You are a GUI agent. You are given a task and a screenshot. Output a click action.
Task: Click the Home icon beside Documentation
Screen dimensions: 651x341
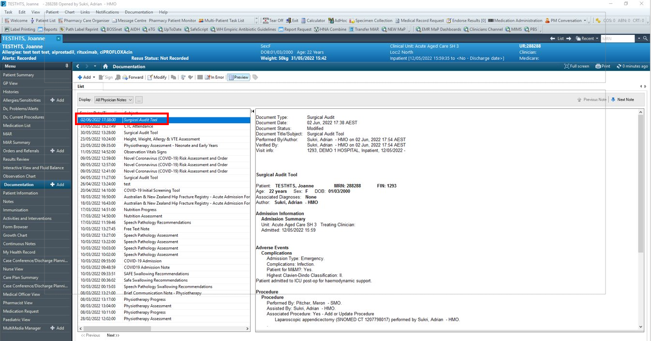coord(105,67)
